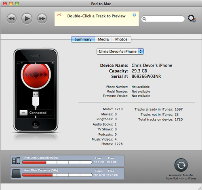Click the Connected arrow on the iPhone image
The width and height of the screenshot is (202, 190).
point(23,113)
